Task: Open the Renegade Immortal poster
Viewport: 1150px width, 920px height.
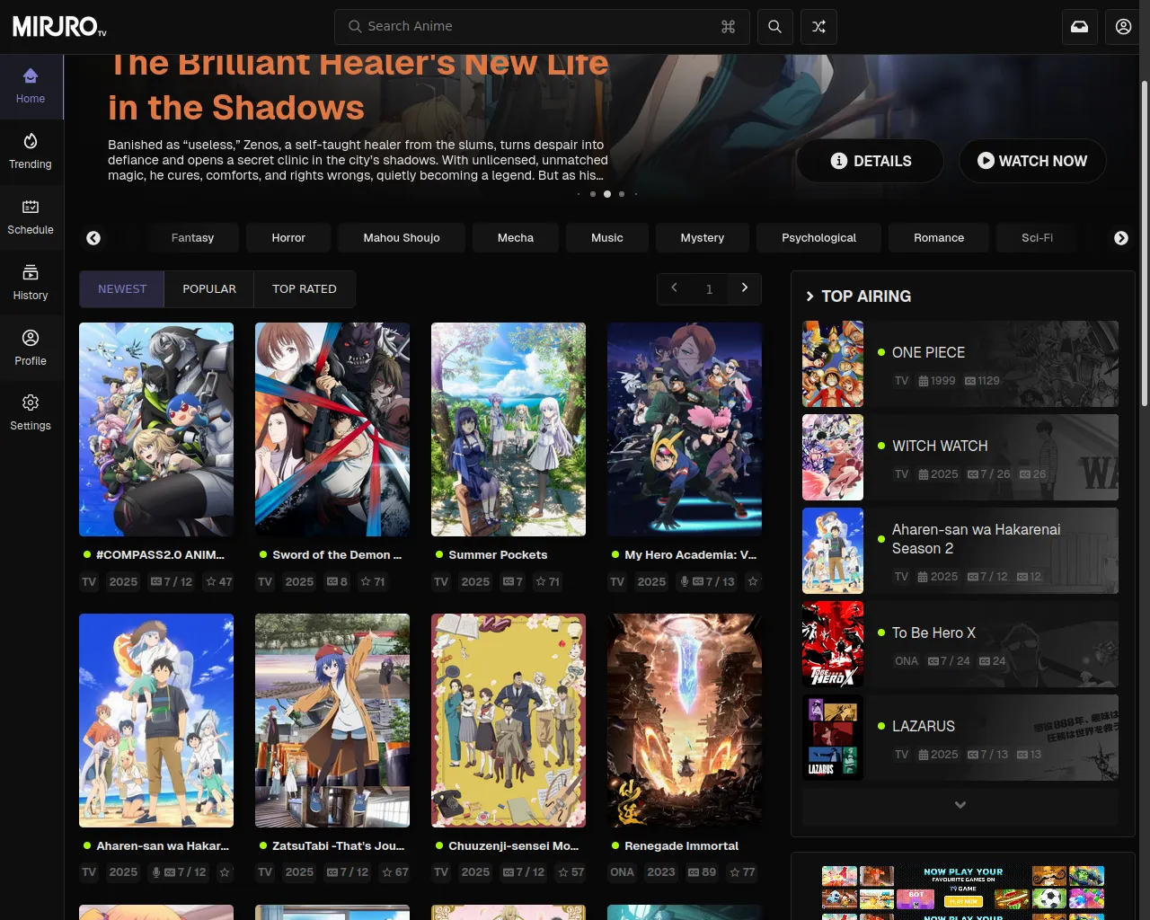Action: pyautogui.click(x=685, y=721)
